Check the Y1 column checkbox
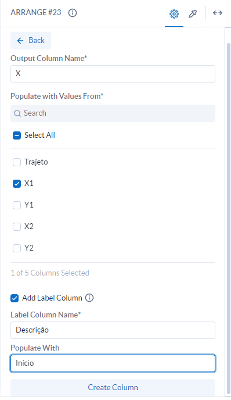 [x=17, y=205]
